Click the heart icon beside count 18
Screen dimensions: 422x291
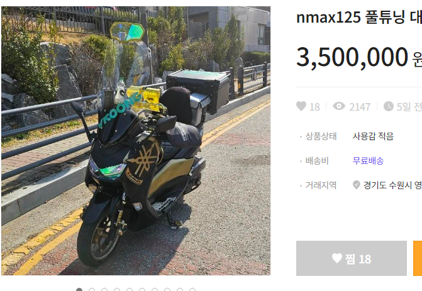tap(301, 106)
